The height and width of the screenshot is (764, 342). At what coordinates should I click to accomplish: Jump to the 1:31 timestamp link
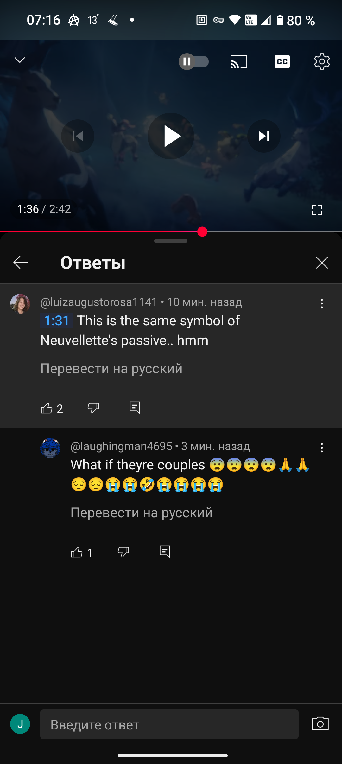(x=57, y=321)
